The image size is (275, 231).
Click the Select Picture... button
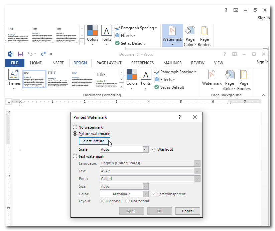click(94, 141)
